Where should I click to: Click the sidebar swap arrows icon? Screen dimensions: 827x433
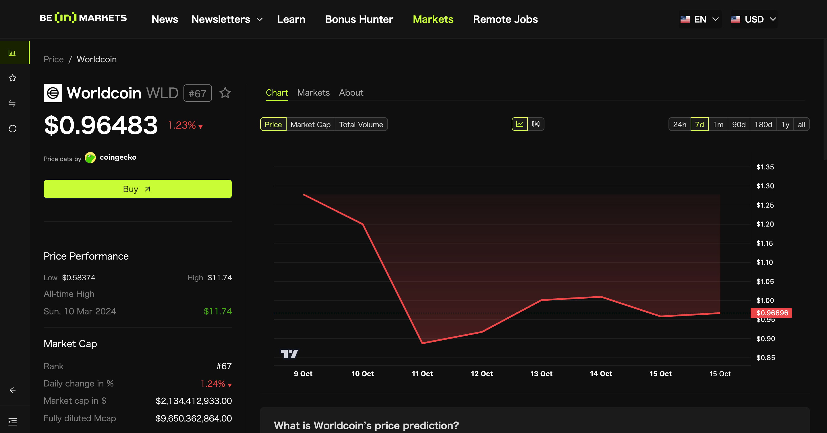coord(12,103)
